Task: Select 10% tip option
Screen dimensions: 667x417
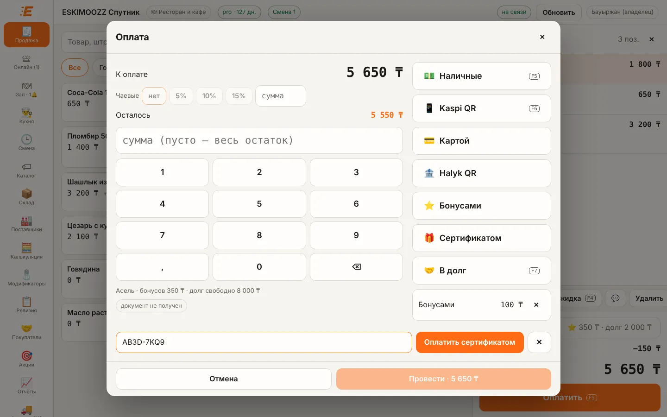Action: [x=209, y=96]
